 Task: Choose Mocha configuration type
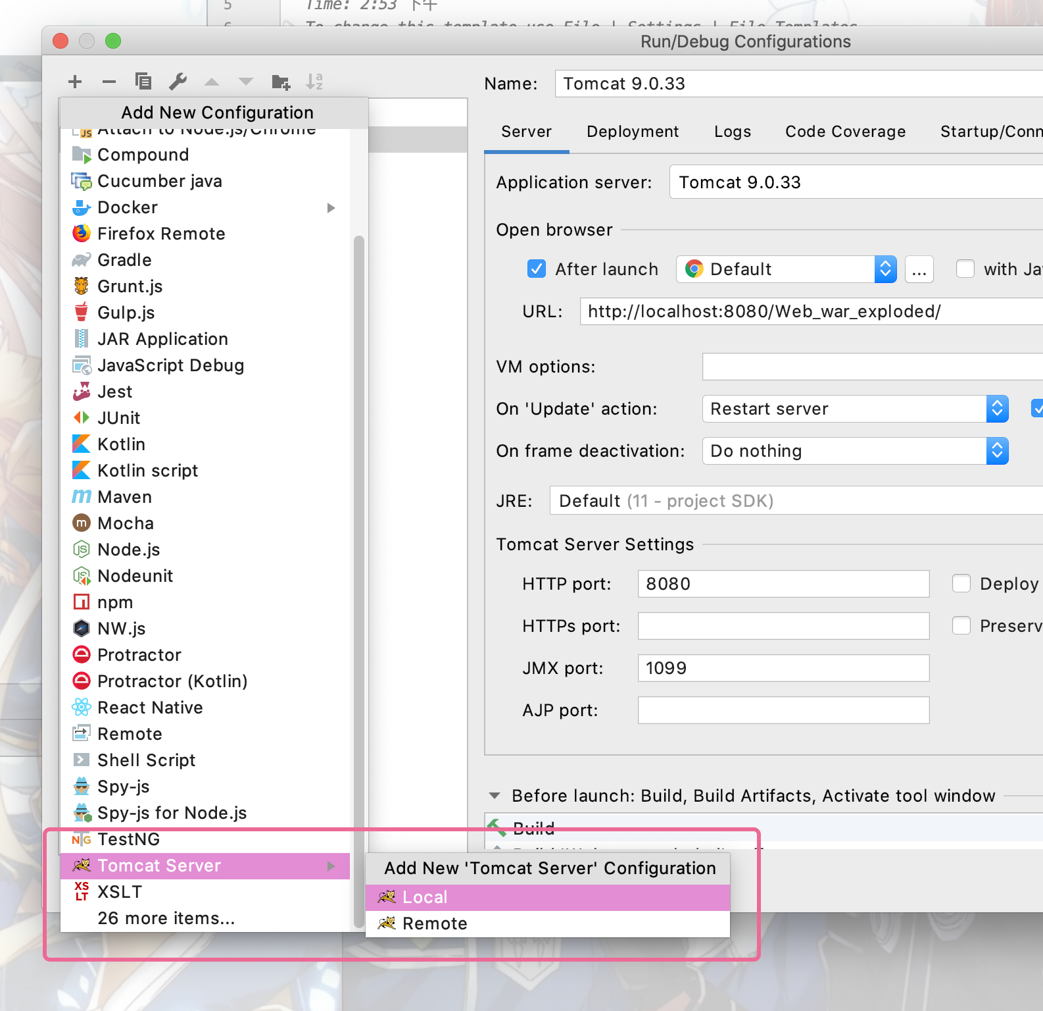pos(205,523)
